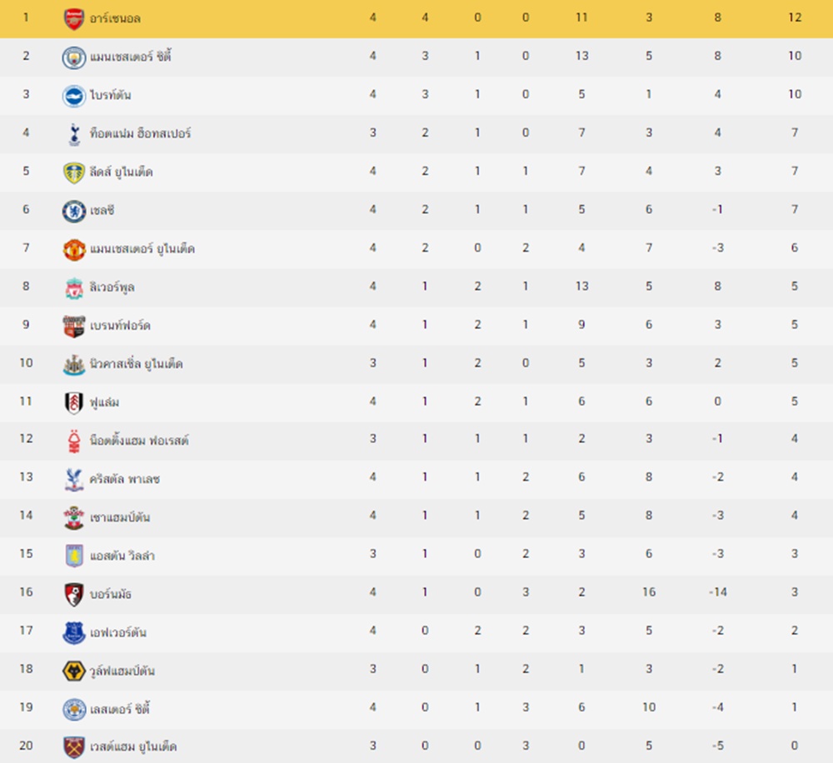Open the เบรนท์ฟอร์ด team name link
This screenshot has height=763, width=833.
click(120, 326)
